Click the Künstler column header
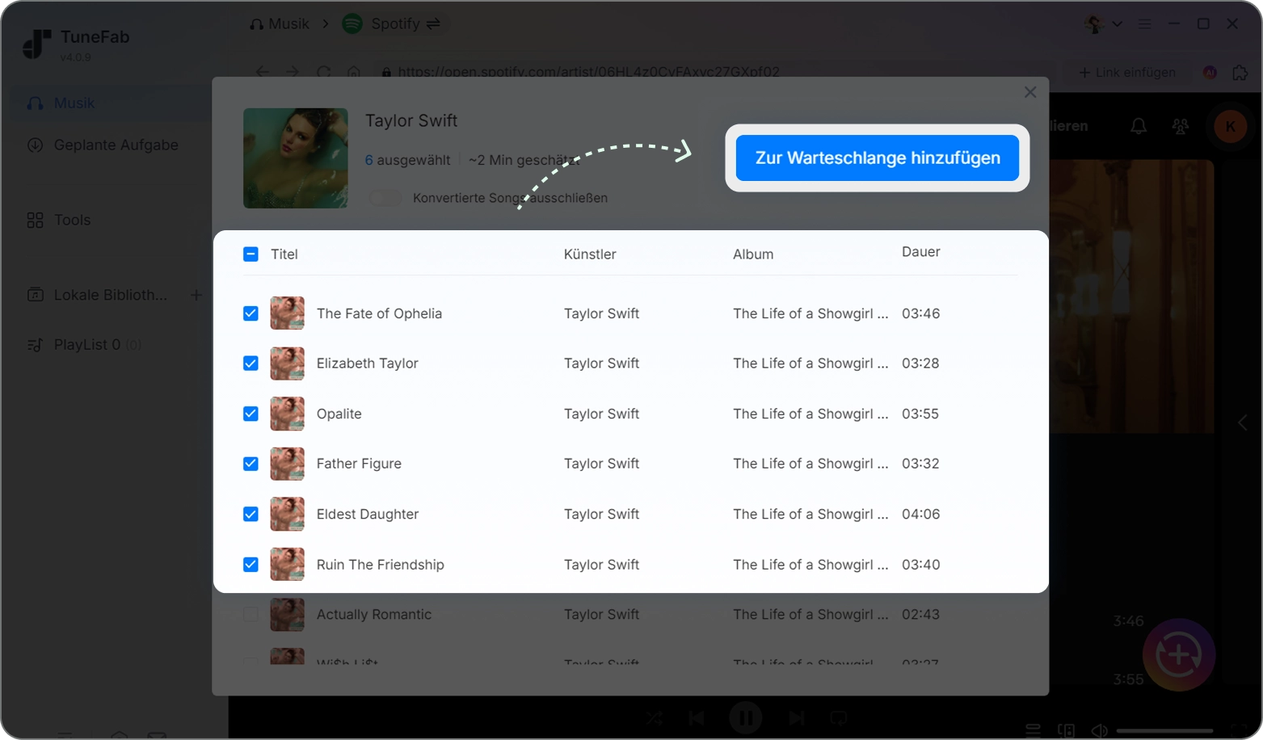This screenshot has width=1263, height=740. point(590,254)
